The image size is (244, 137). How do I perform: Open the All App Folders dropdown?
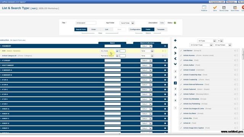coord(223,45)
